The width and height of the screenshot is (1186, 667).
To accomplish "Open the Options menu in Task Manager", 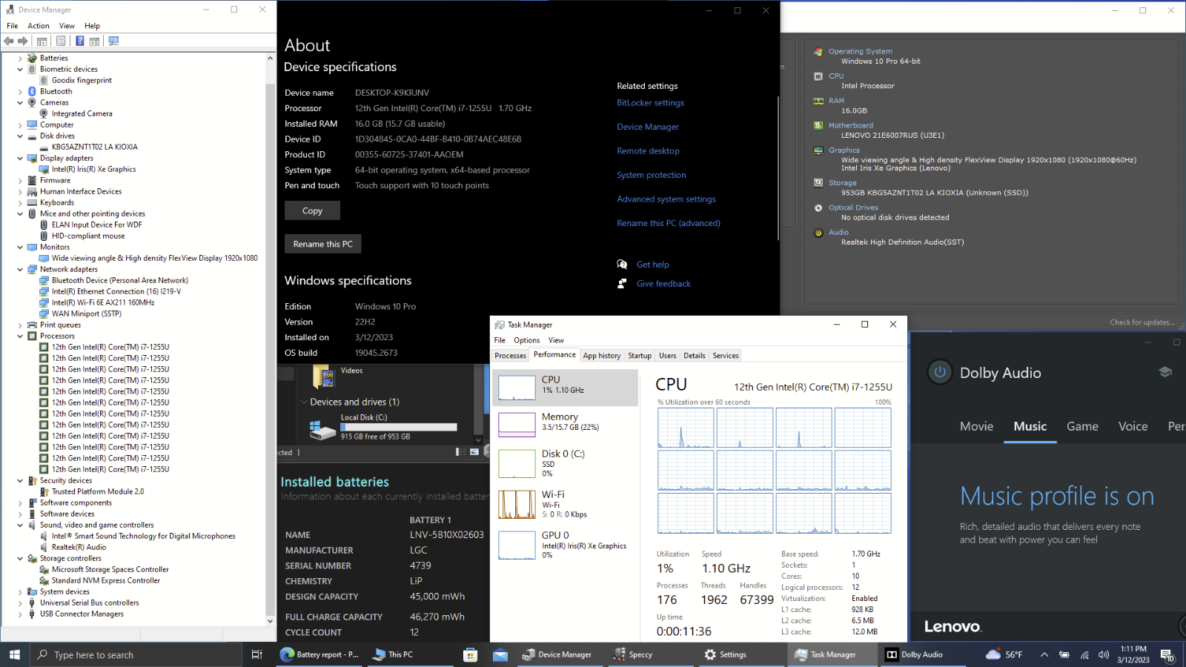I will 527,340.
